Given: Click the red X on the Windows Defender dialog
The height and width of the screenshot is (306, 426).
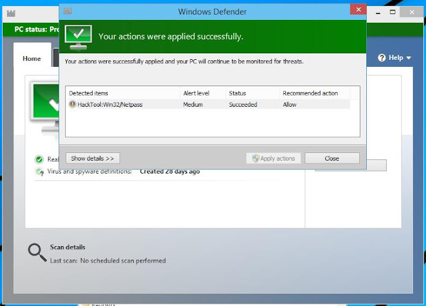Looking at the screenshot, I should click(x=358, y=9).
